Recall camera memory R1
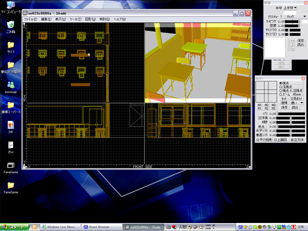The width and height of the screenshot is (308, 231). tap(259, 109)
